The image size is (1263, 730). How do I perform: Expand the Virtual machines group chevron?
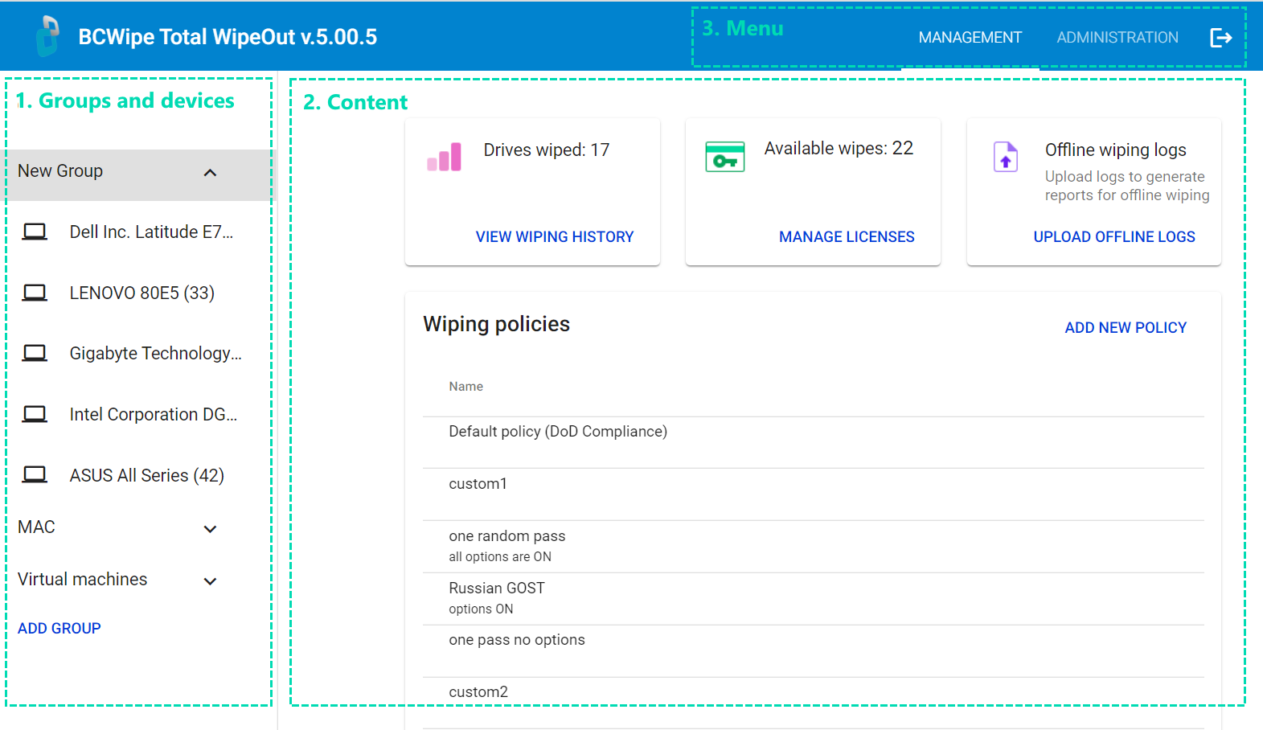210,580
